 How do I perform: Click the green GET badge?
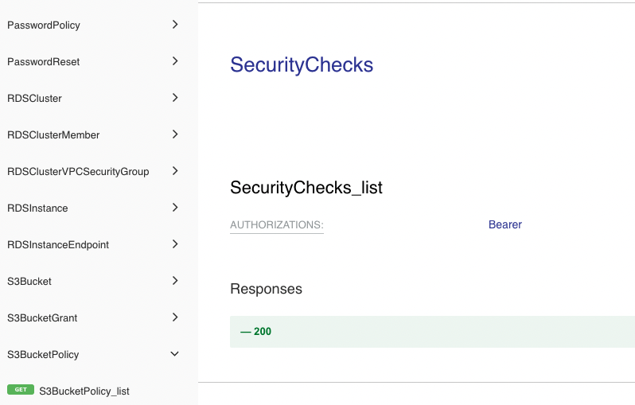(x=21, y=390)
